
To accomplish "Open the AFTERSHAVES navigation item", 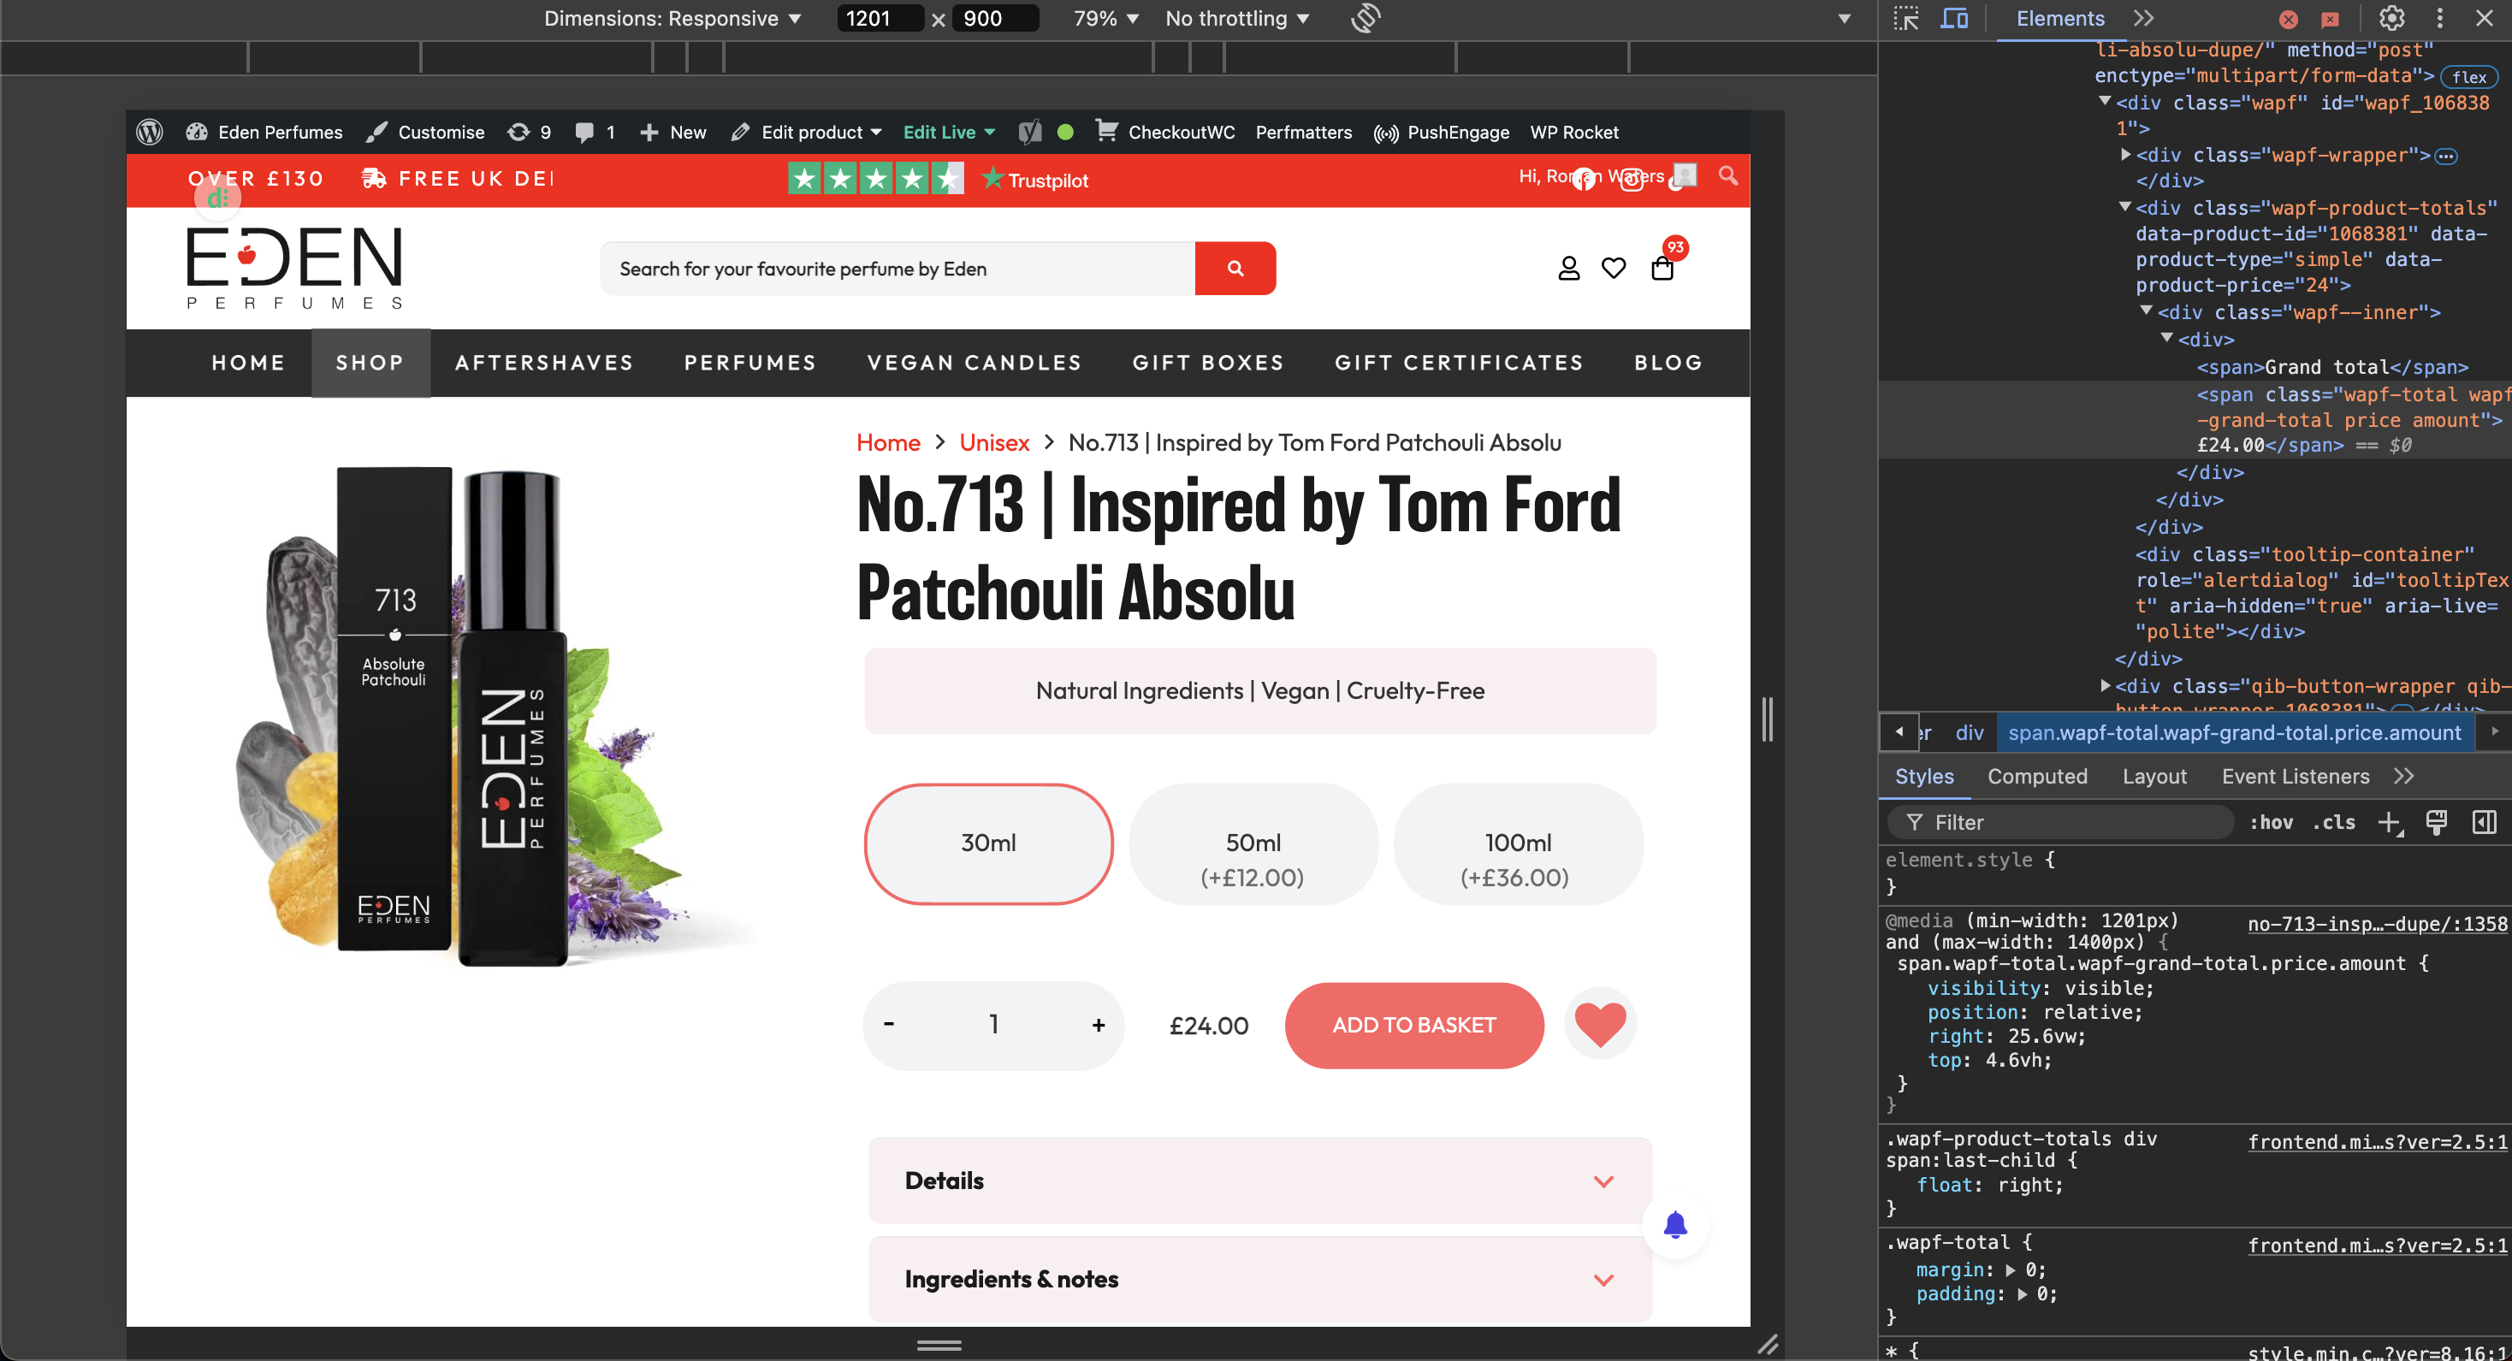I will [544, 363].
